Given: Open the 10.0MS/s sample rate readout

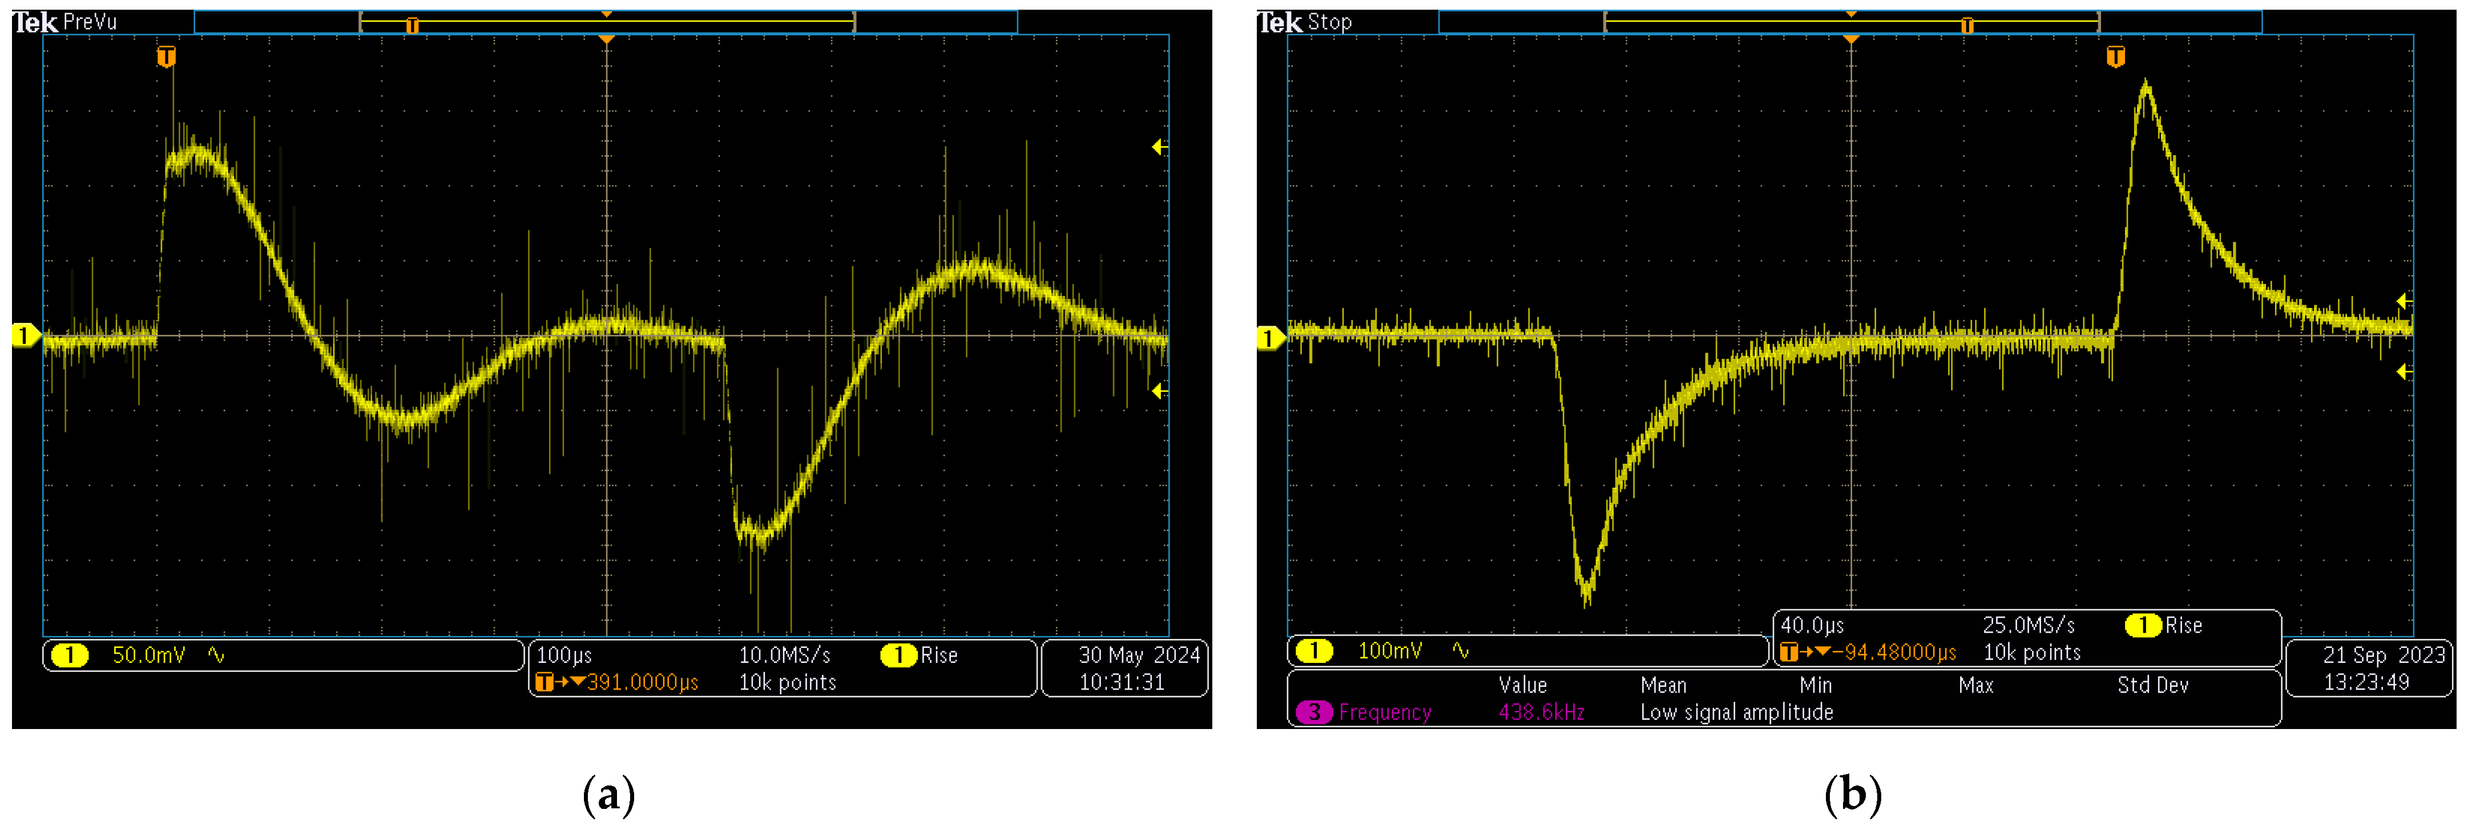Looking at the screenshot, I should (x=784, y=656).
